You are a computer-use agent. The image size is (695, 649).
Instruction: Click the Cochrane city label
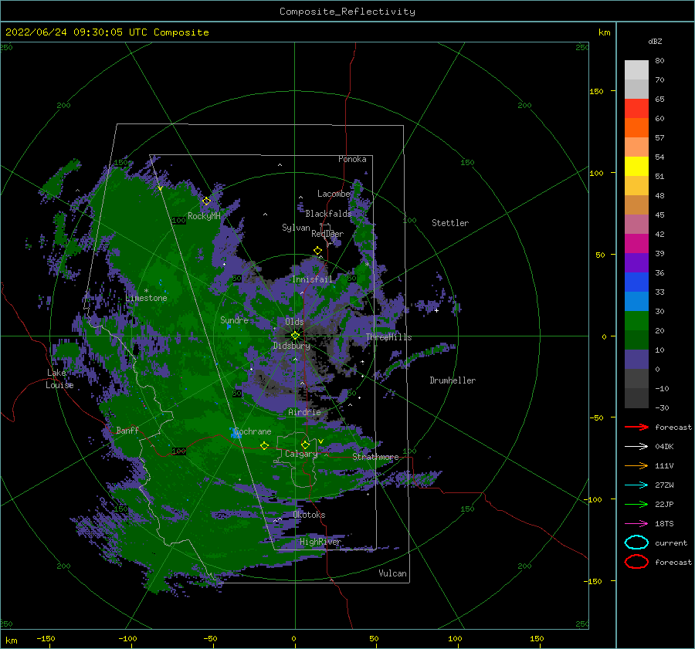253,431
